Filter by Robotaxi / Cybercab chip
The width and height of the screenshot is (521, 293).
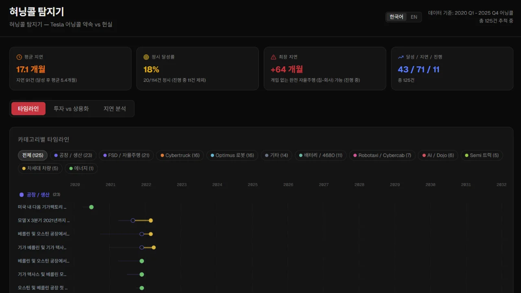coord(382,155)
